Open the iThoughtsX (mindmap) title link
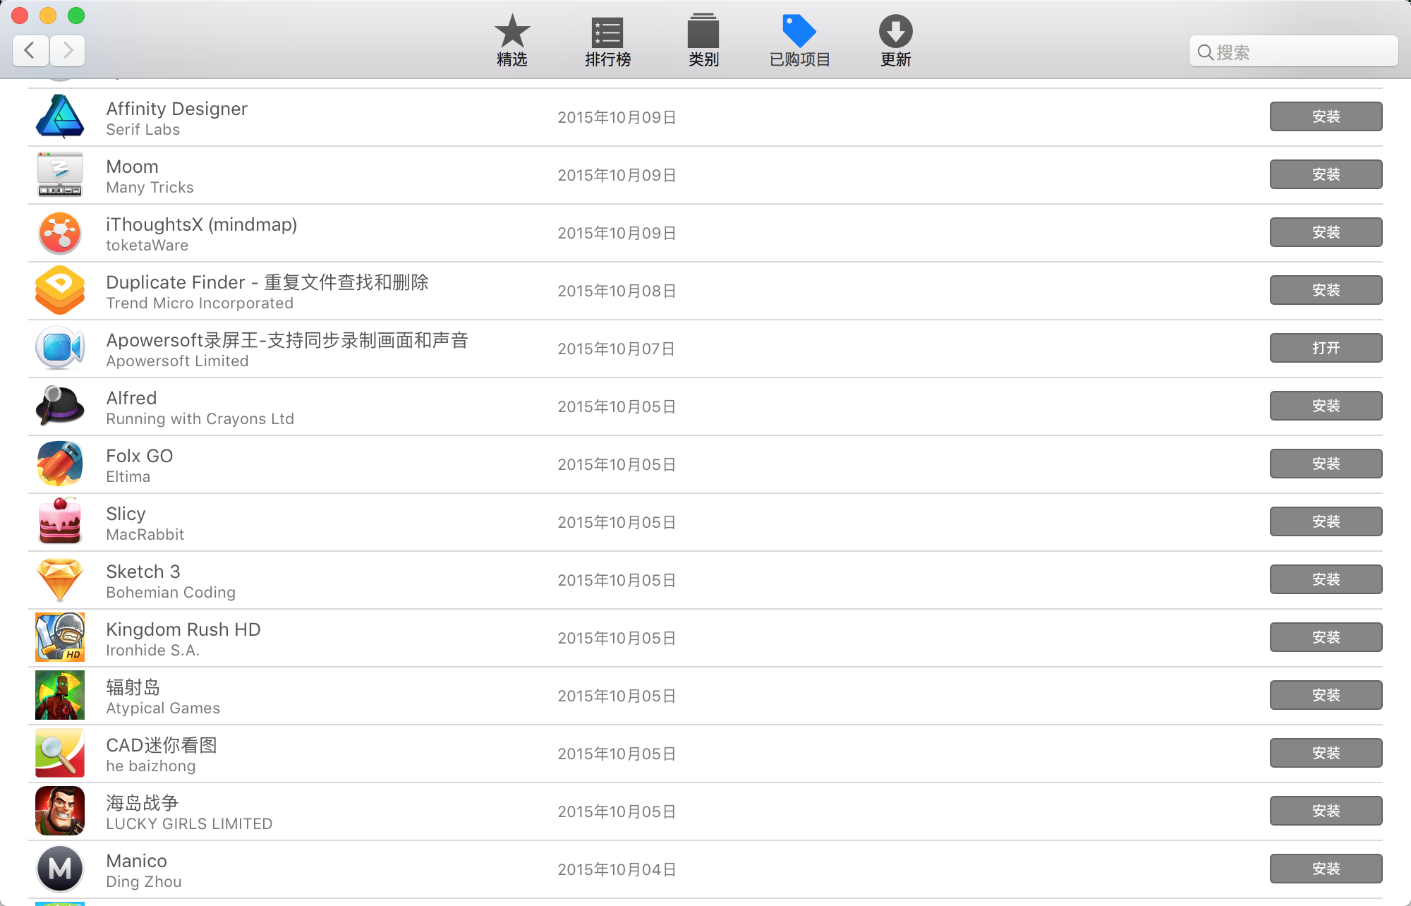This screenshot has width=1411, height=906. click(201, 224)
